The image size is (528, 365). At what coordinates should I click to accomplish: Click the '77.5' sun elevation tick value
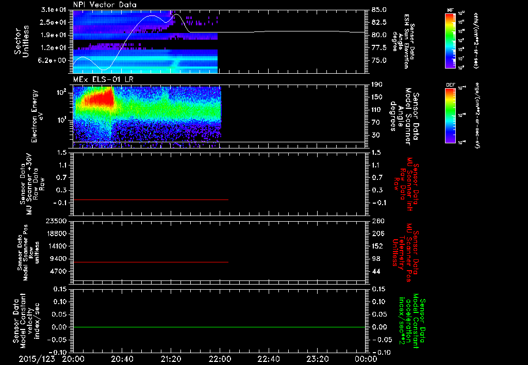pos(379,48)
